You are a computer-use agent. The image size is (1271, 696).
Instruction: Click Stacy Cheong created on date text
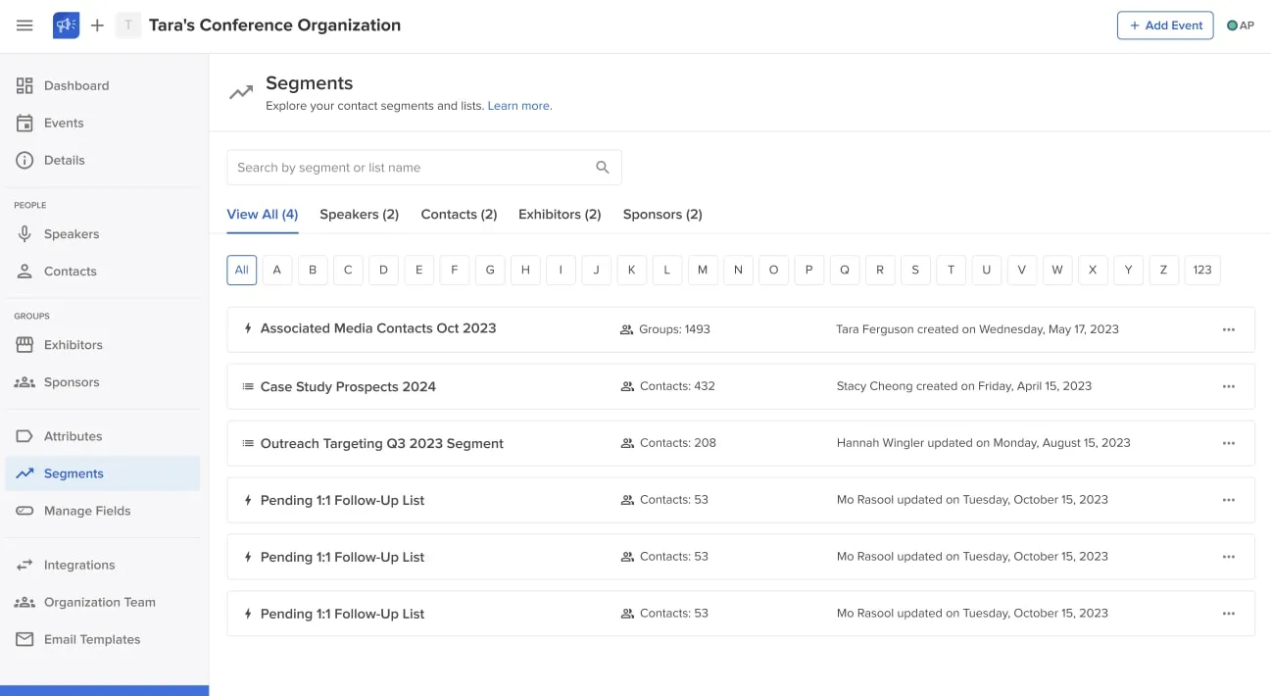click(x=964, y=386)
